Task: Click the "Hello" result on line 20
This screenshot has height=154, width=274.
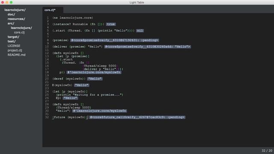Action: 95,79
